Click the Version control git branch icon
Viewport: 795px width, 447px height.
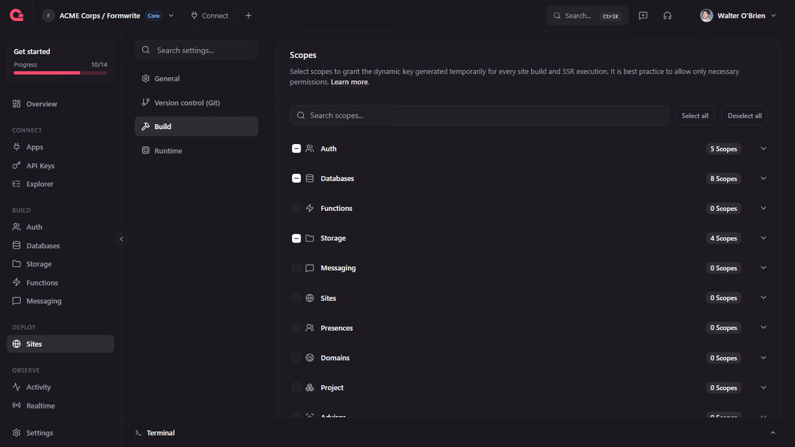[x=146, y=102]
